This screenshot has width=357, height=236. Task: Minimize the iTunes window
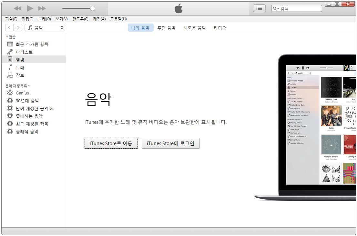click(329, 4)
